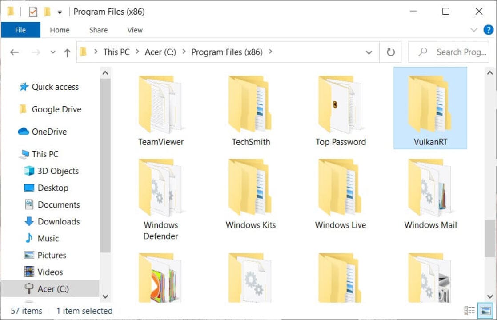Select Acer (C:) drive in navigation pane

50,288
